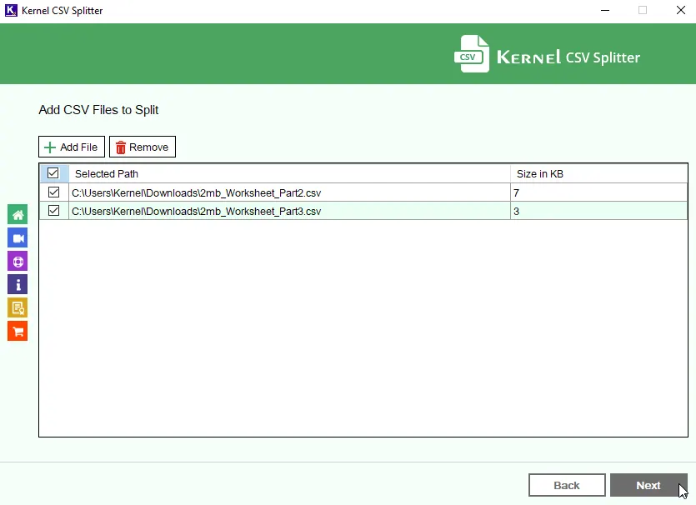This screenshot has width=696, height=505.
Task: Select the 2mb_Worksheet_Part3.csv path row
Action: 290,211
